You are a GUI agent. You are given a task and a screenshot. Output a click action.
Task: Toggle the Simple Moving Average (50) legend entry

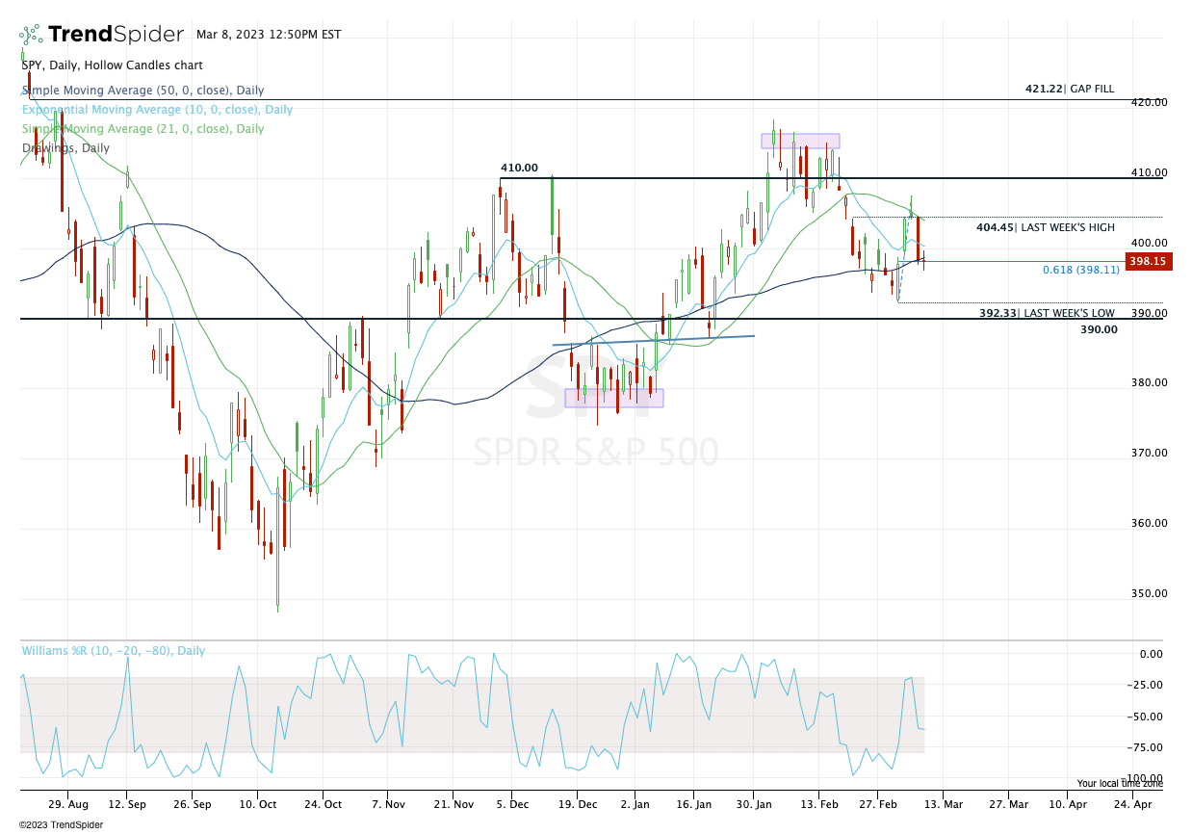click(143, 91)
